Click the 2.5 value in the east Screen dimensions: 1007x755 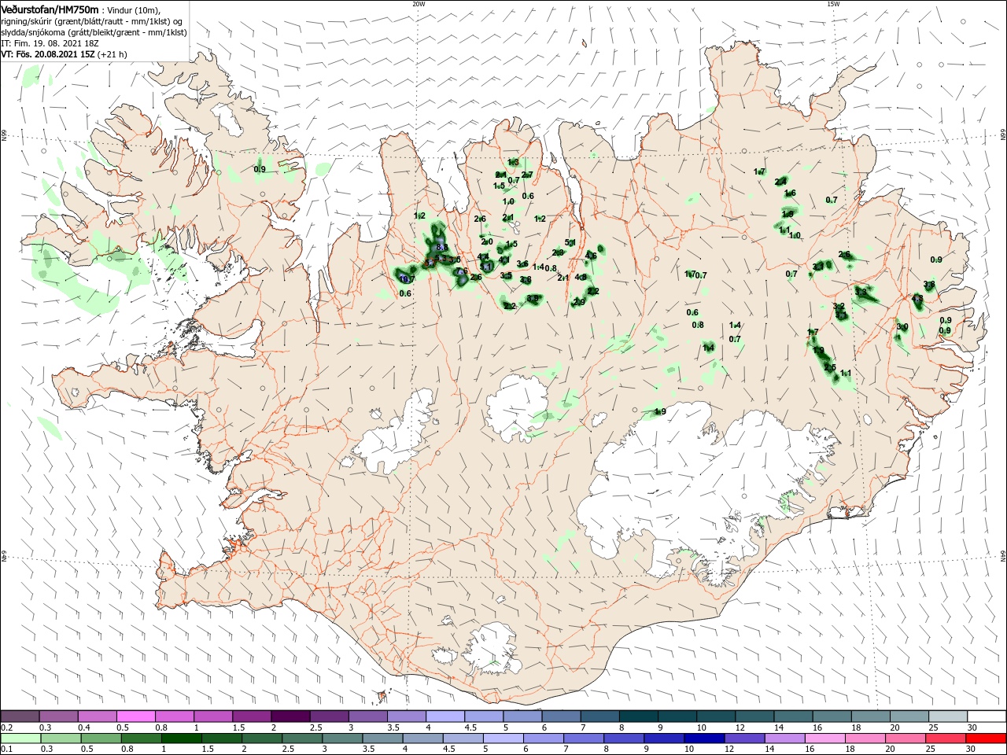pyautogui.click(x=830, y=367)
